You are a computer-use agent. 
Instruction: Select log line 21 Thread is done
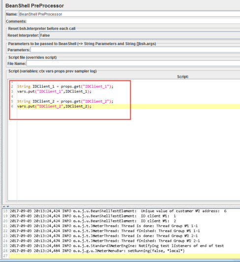104,226
